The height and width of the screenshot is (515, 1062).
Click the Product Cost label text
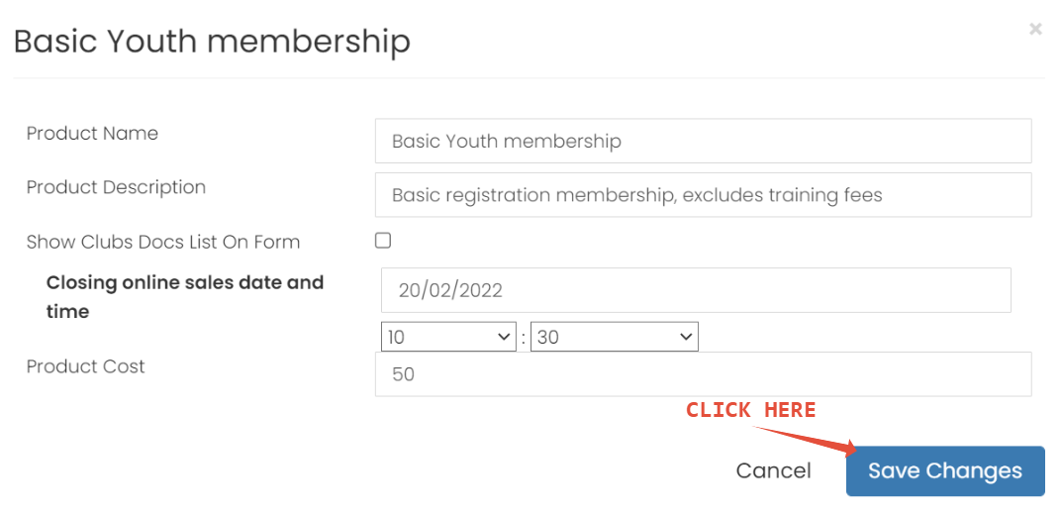pos(85,366)
